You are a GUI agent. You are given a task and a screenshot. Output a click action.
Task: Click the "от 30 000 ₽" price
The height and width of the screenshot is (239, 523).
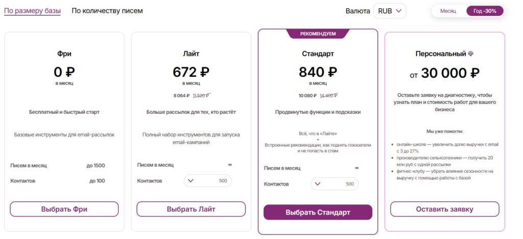(x=444, y=73)
